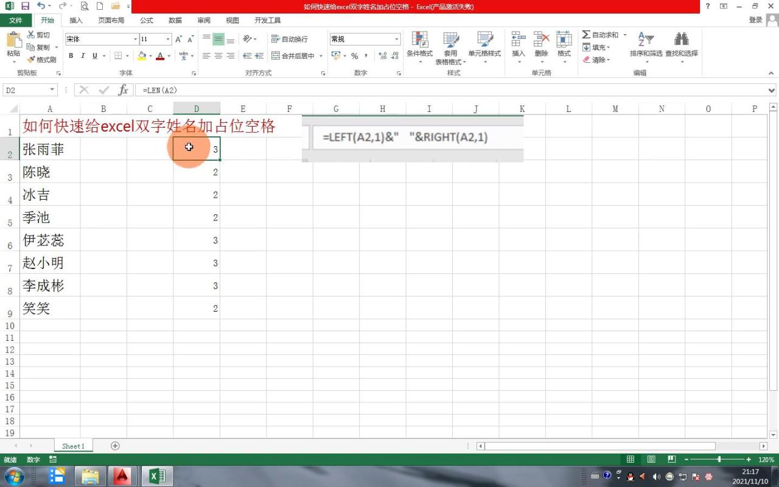Screen dimensions: 779x487
Task: Apply percent style to cell
Action: [354, 56]
